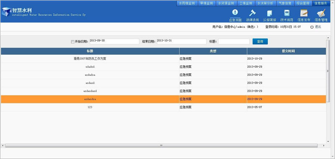
Task: Select the orange highlighted row title
Action: [90, 99]
